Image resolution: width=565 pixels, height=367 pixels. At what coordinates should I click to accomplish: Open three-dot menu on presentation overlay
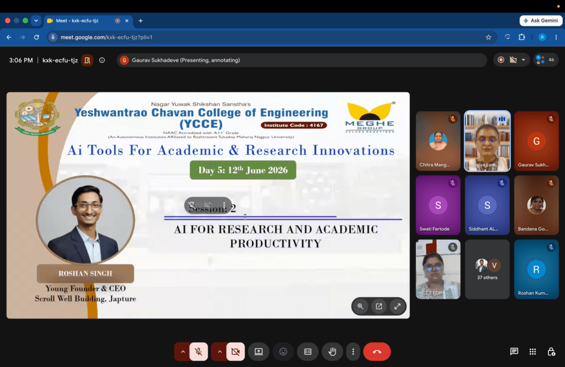click(x=224, y=205)
